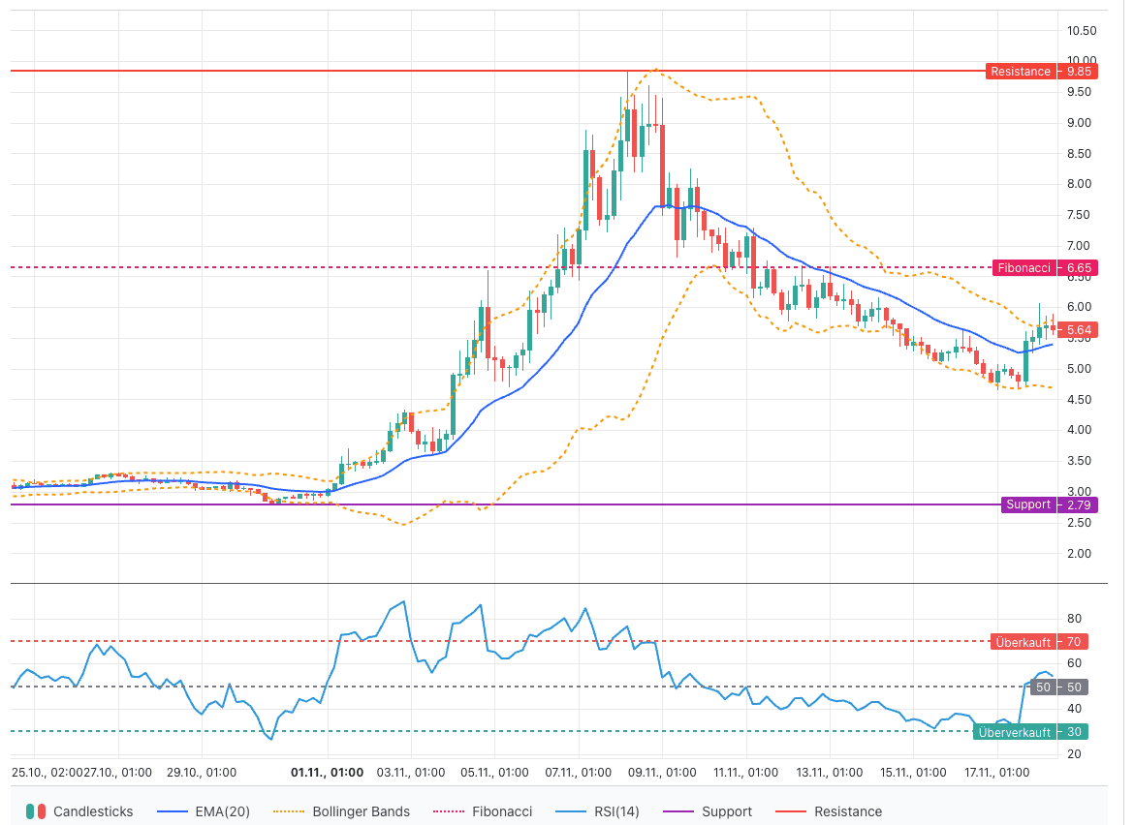The image size is (1134, 825).
Task: Click the green-red Candlesticks legend icon
Action: click(x=36, y=811)
